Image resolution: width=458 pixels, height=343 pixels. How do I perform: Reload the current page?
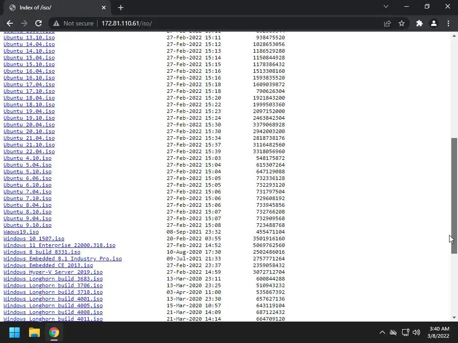38,23
